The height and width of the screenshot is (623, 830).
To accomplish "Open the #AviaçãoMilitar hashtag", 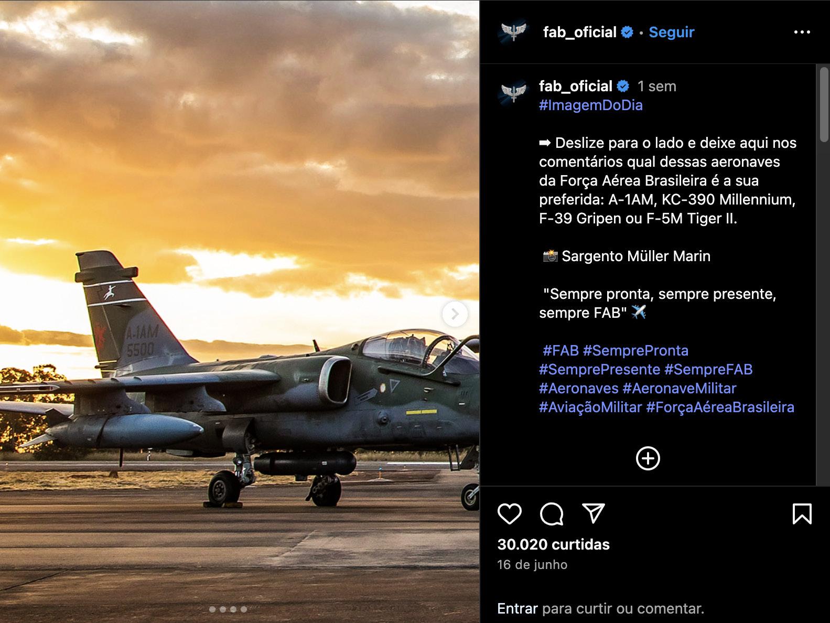I will [590, 407].
